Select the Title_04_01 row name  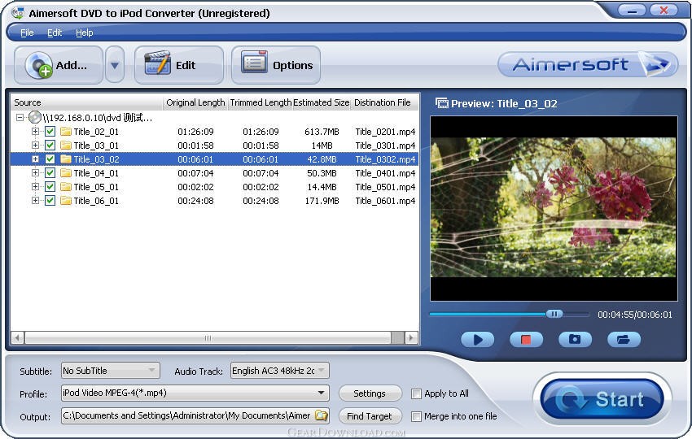(x=96, y=173)
